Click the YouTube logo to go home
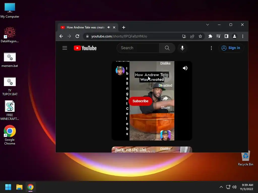Screen dimensions: 258x193 [85, 48]
